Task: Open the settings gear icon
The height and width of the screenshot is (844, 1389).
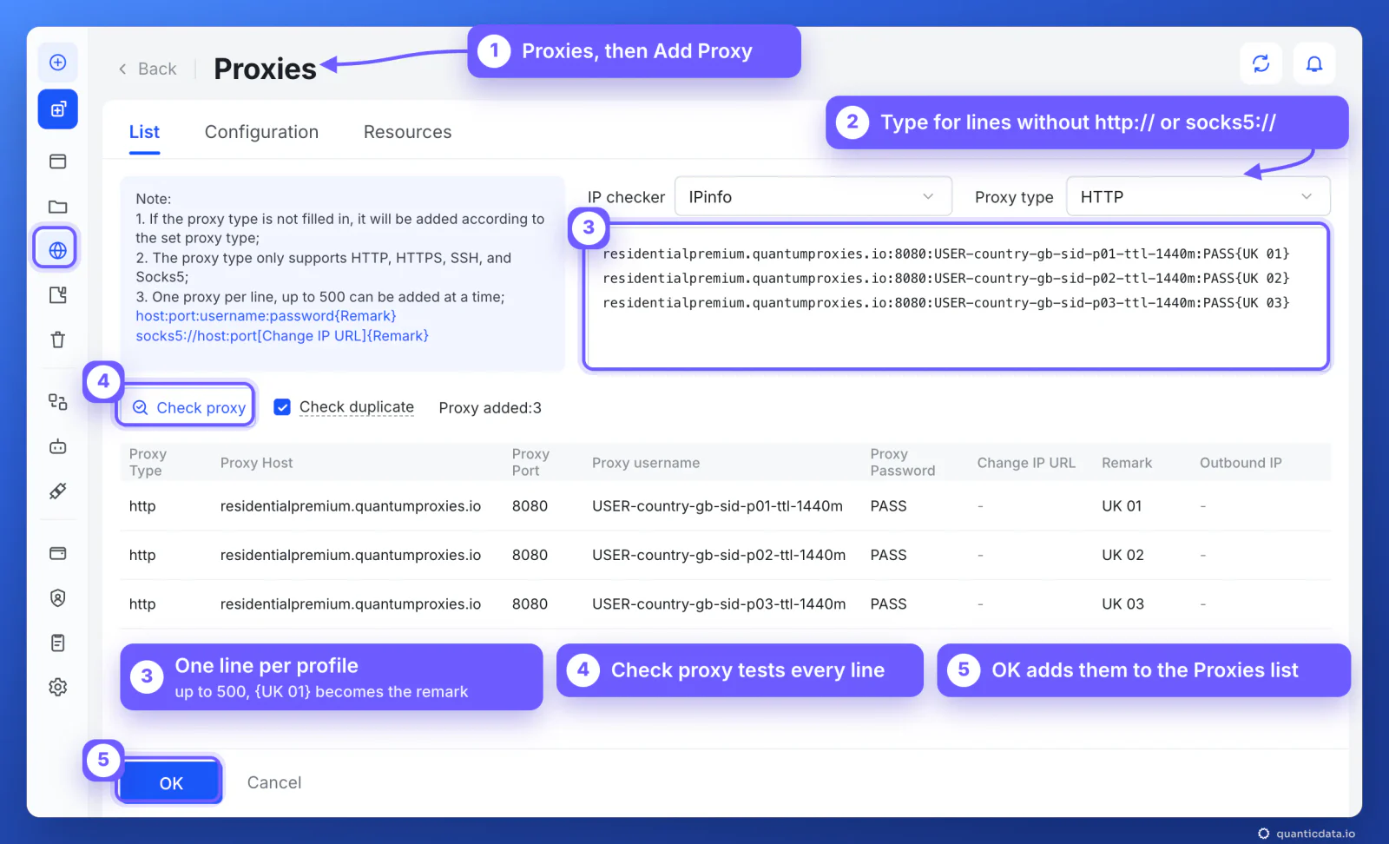Action: click(x=58, y=687)
